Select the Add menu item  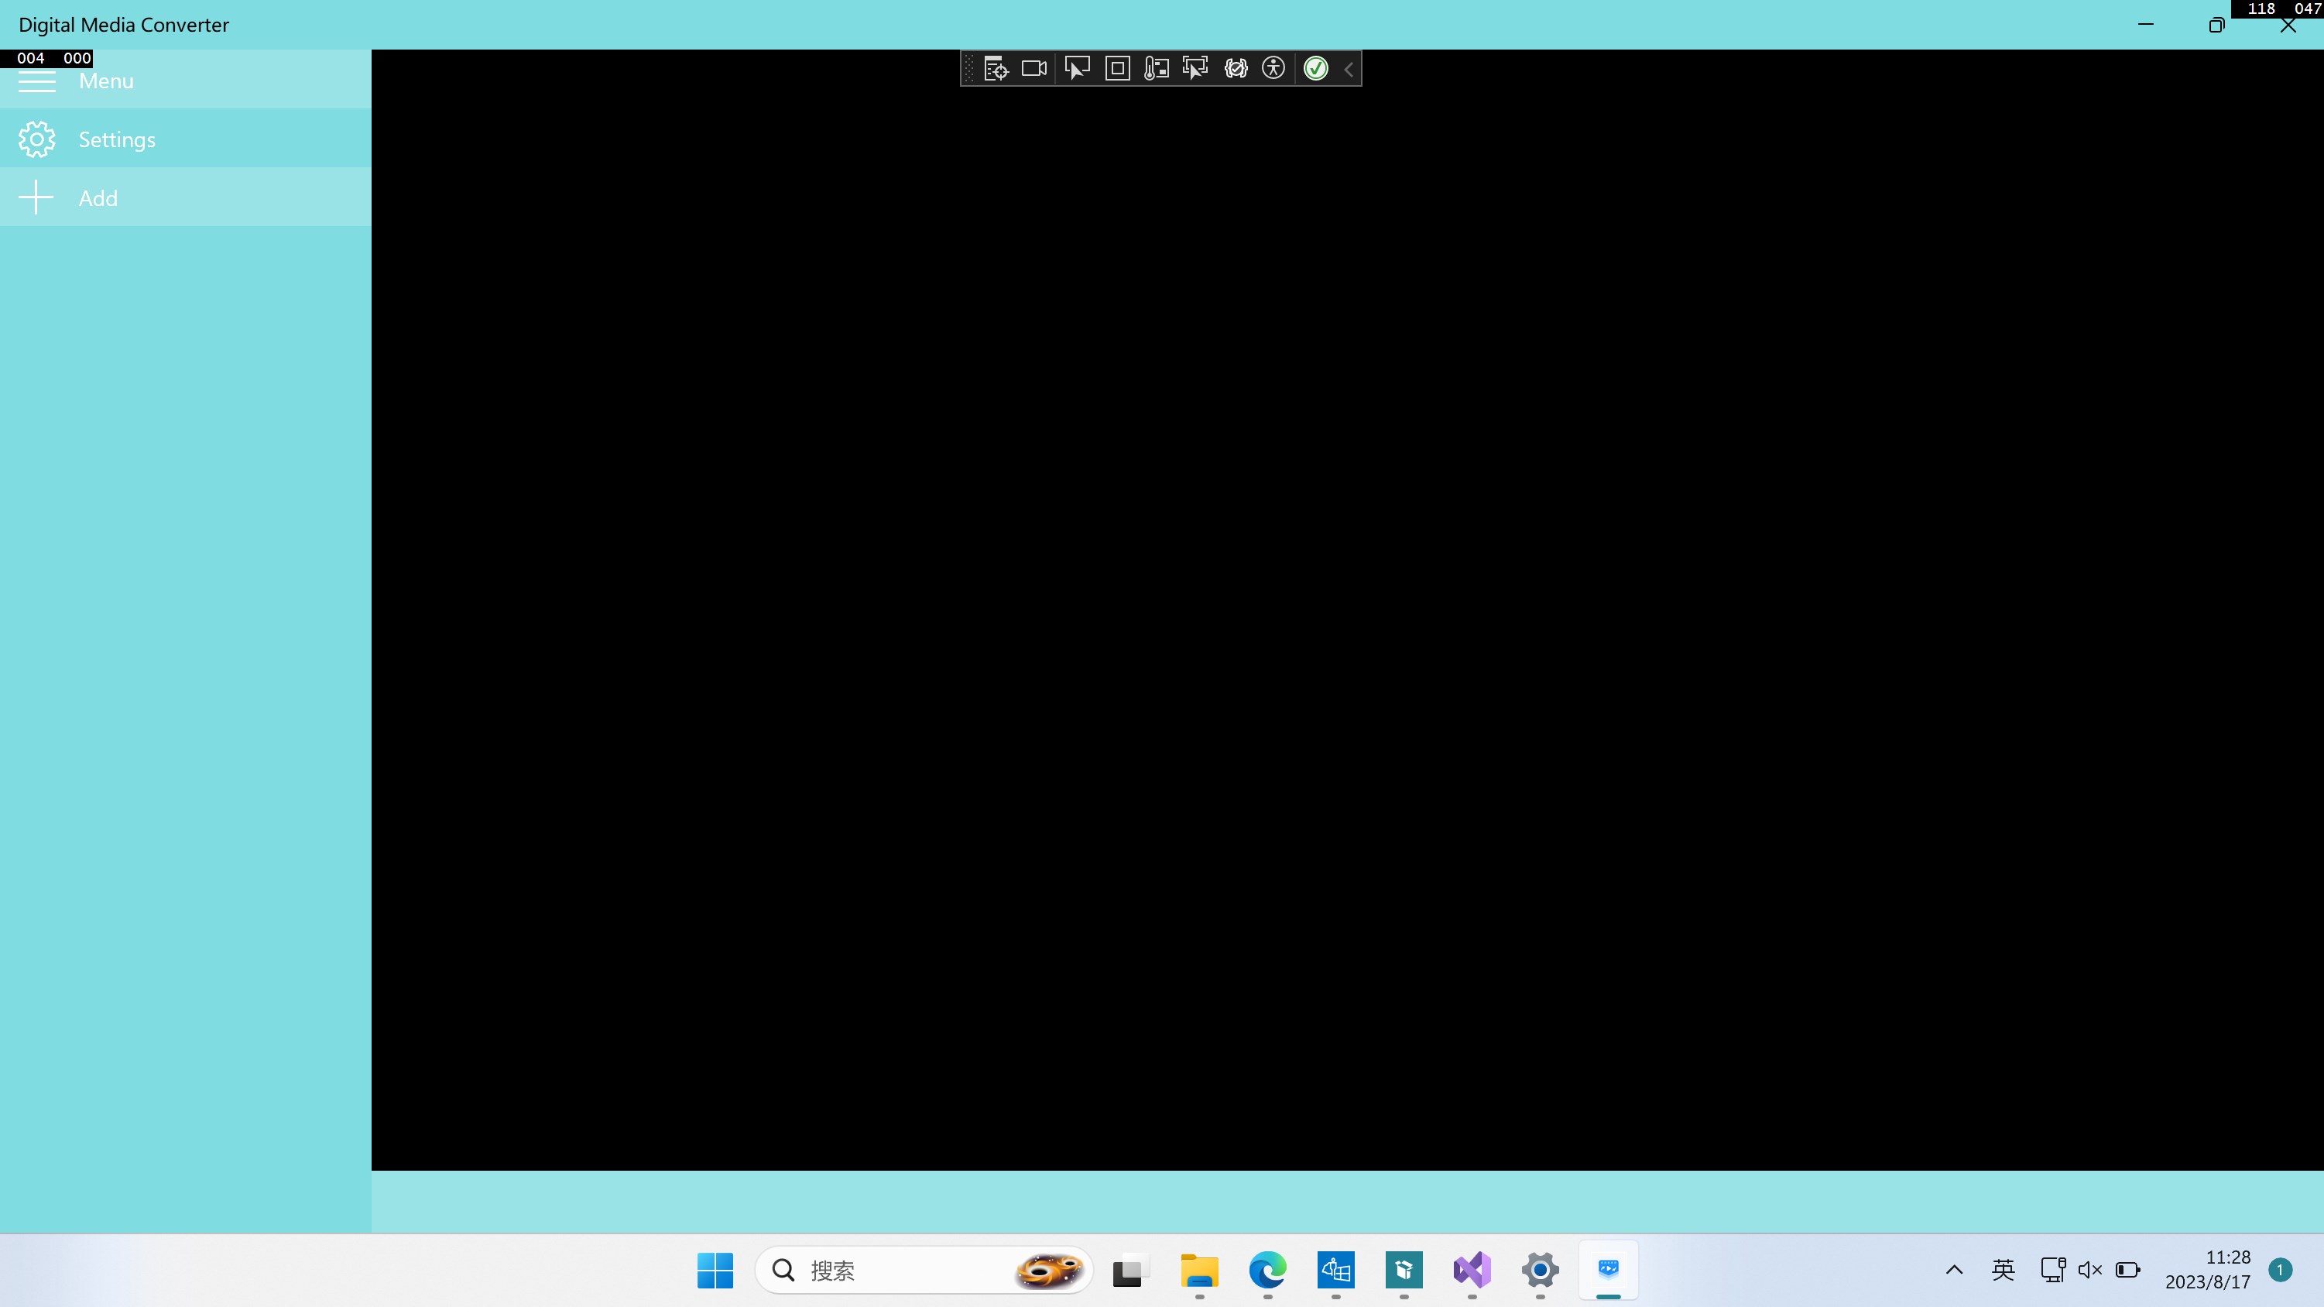[x=98, y=198]
